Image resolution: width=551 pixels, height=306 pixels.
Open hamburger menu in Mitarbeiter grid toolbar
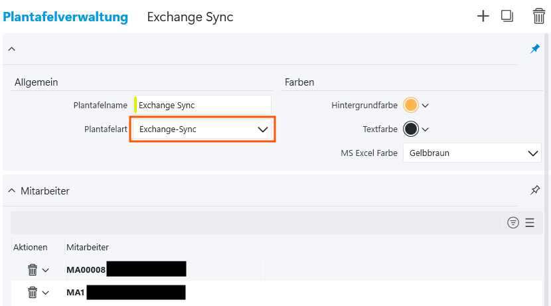pos(530,223)
